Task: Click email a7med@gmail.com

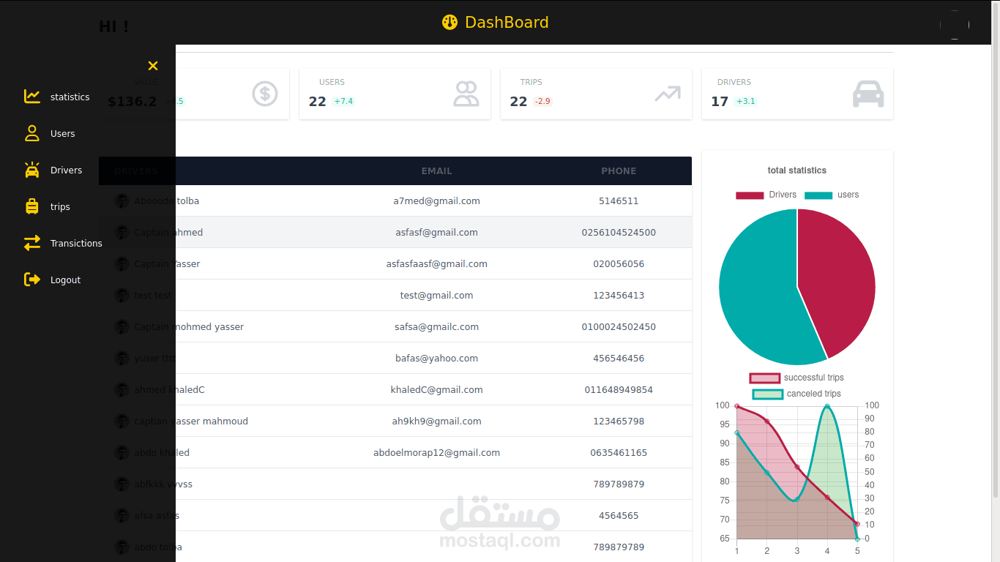Action: point(437,201)
